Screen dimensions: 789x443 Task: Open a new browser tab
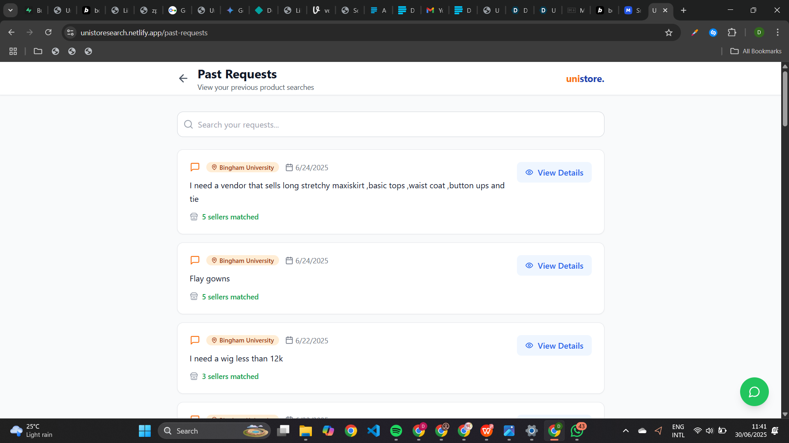tap(683, 10)
